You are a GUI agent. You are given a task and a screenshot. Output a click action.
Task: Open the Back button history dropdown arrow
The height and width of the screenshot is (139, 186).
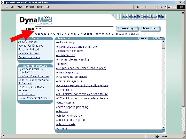tap(142, 7)
